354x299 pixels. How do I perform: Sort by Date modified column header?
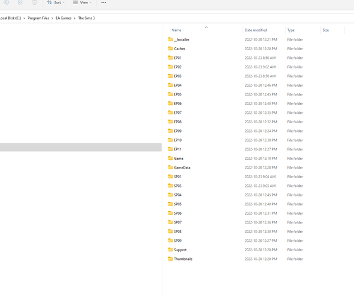[x=256, y=30]
